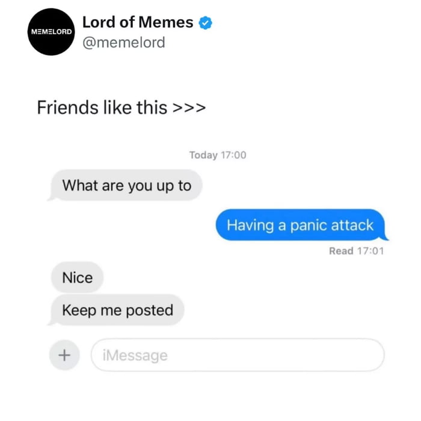Click the ">>>" arrows in the caption
This screenshot has height=421, width=421.
(x=189, y=108)
